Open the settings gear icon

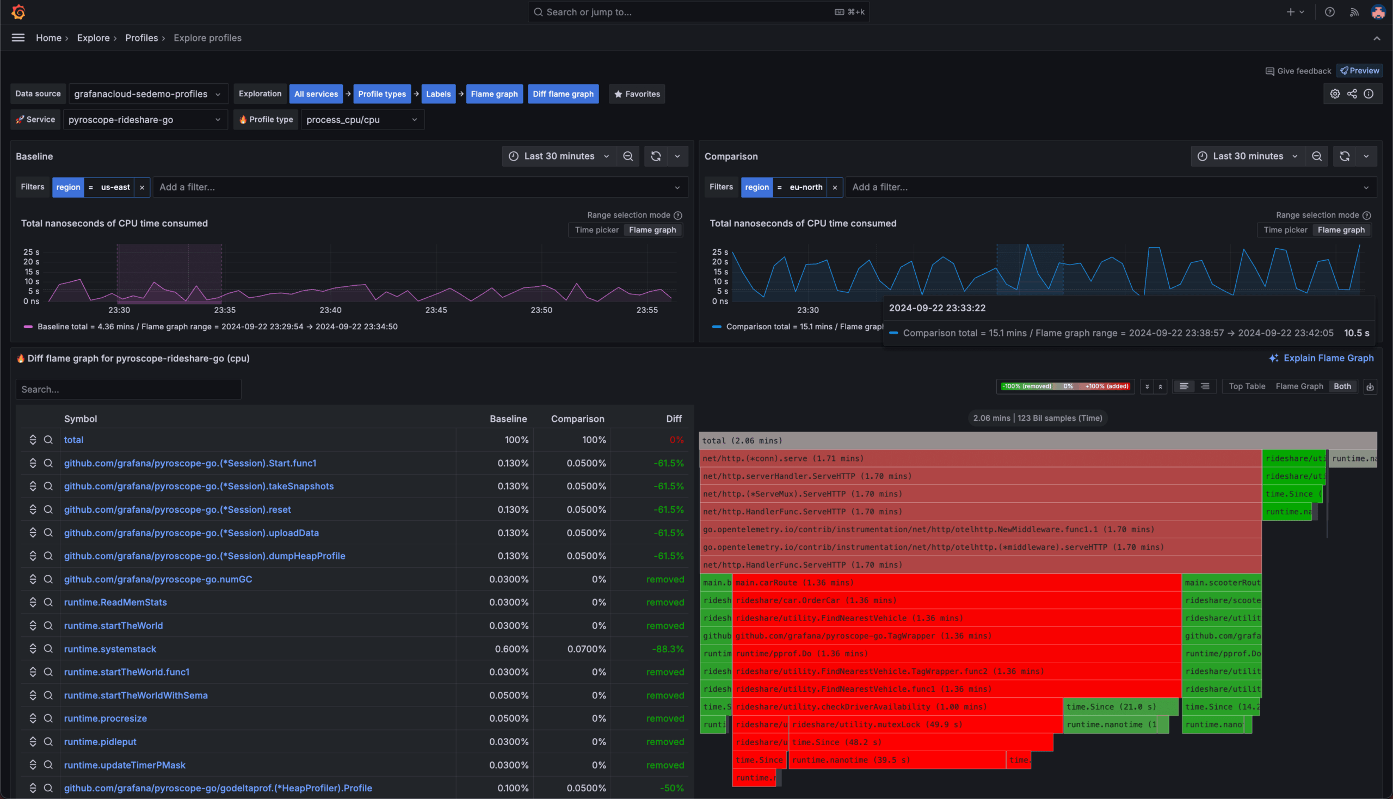coord(1335,94)
